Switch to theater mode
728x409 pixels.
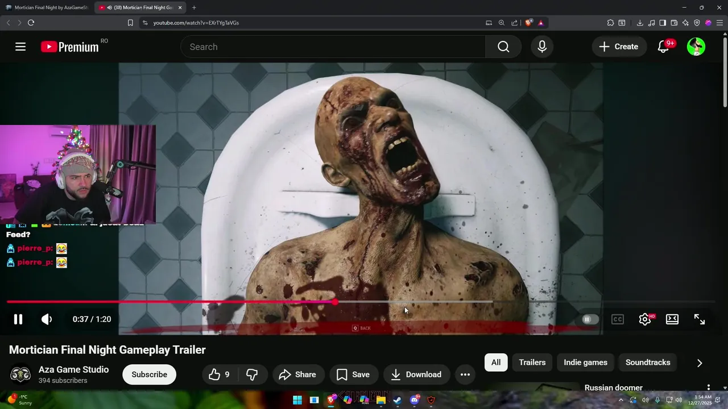pos(672,319)
